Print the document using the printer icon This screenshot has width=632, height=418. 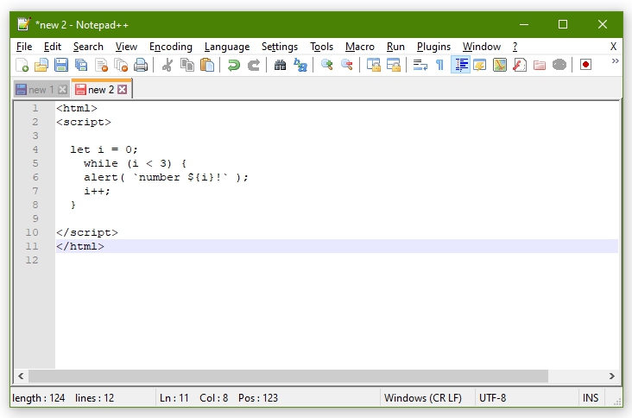140,65
